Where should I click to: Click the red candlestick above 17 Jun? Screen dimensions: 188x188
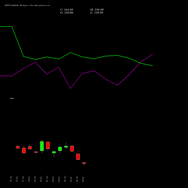18,147
